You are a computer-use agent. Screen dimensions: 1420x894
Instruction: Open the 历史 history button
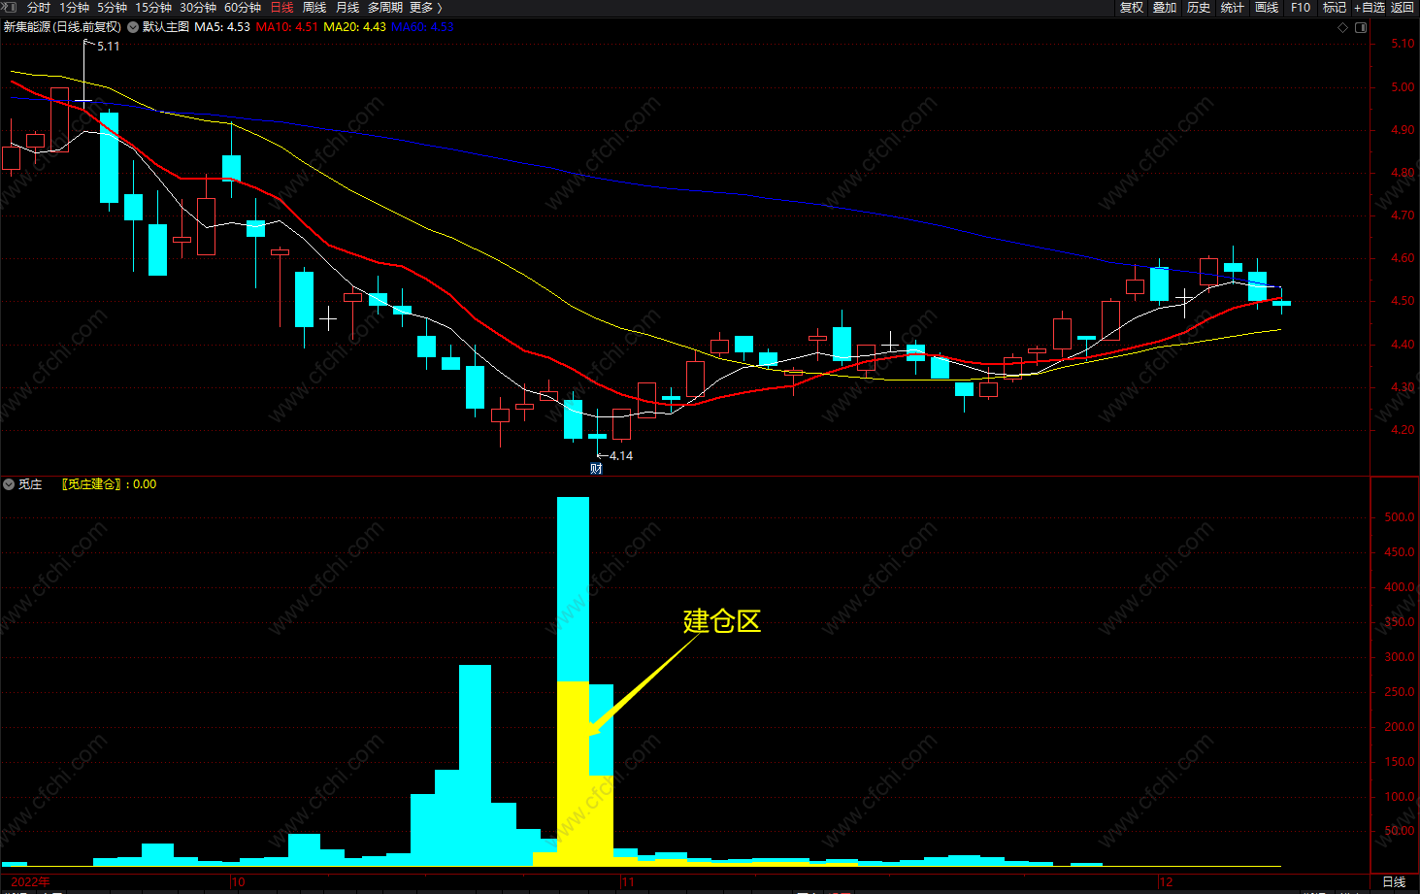click(x=1199, y=7)
